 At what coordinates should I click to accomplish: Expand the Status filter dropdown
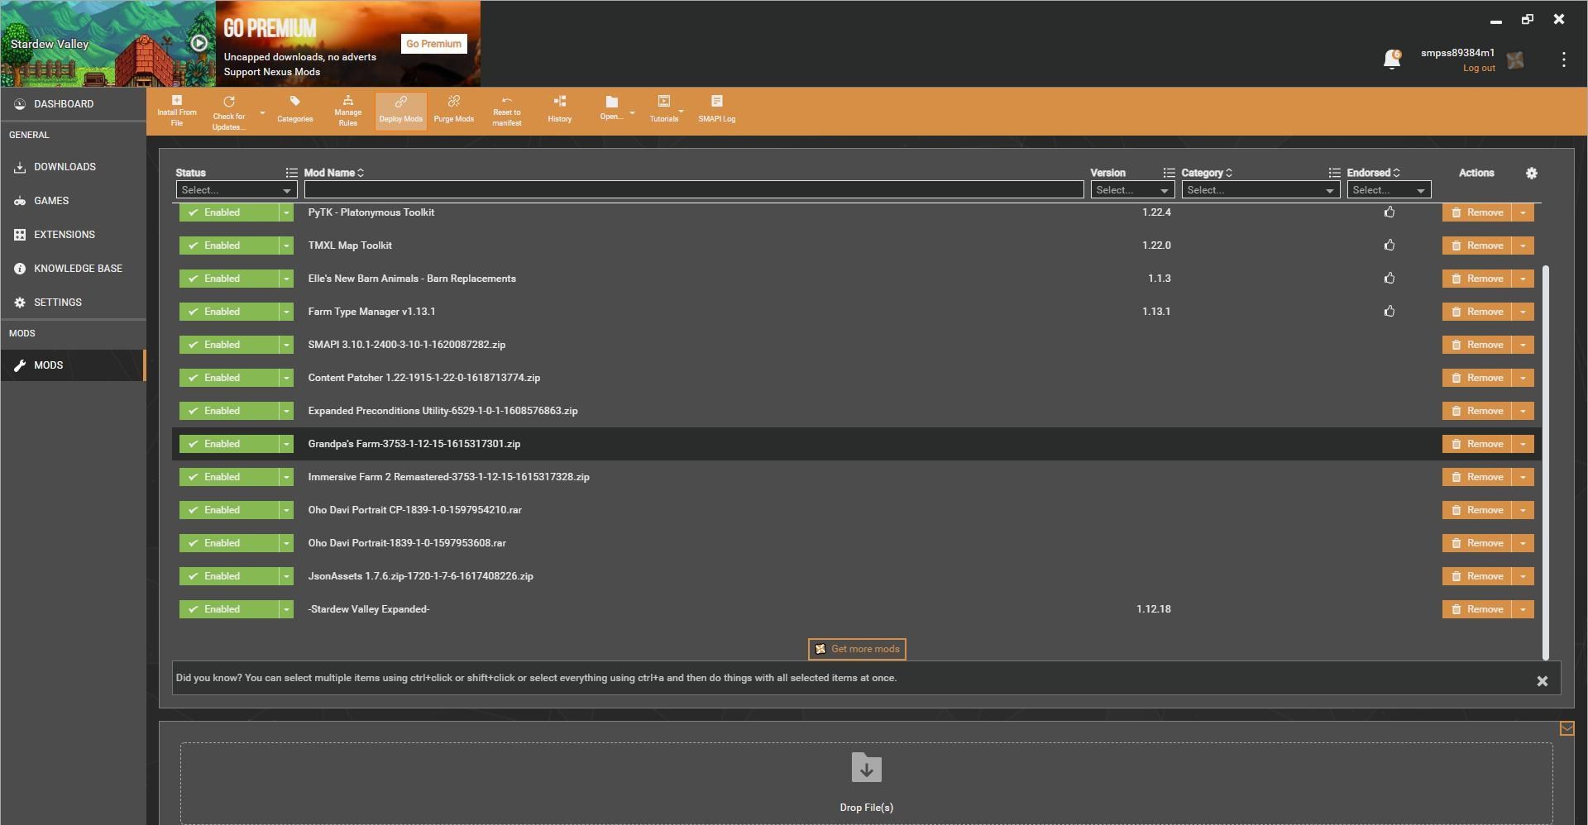[236, 190]
